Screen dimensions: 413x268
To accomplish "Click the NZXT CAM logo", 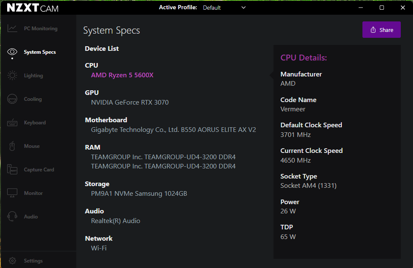I will pyautogui.click(x=33, y=8).
